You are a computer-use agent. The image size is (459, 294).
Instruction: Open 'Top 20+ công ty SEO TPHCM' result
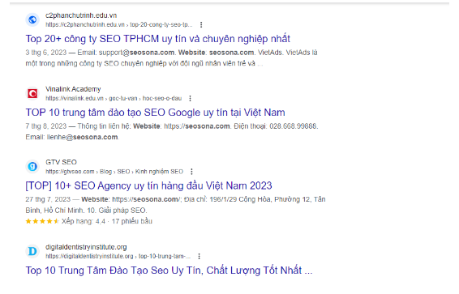coord(158,39)
